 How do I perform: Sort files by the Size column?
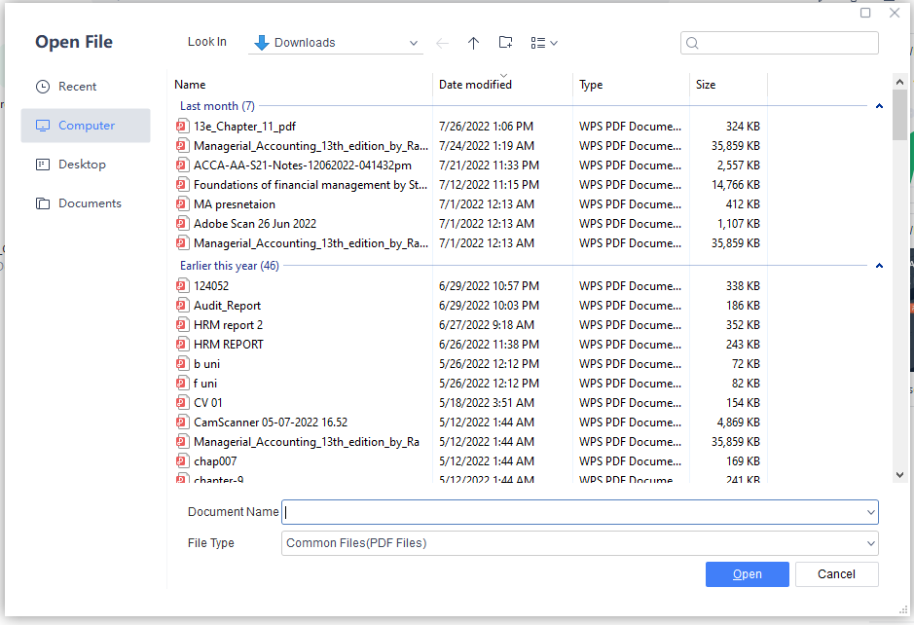706,85
